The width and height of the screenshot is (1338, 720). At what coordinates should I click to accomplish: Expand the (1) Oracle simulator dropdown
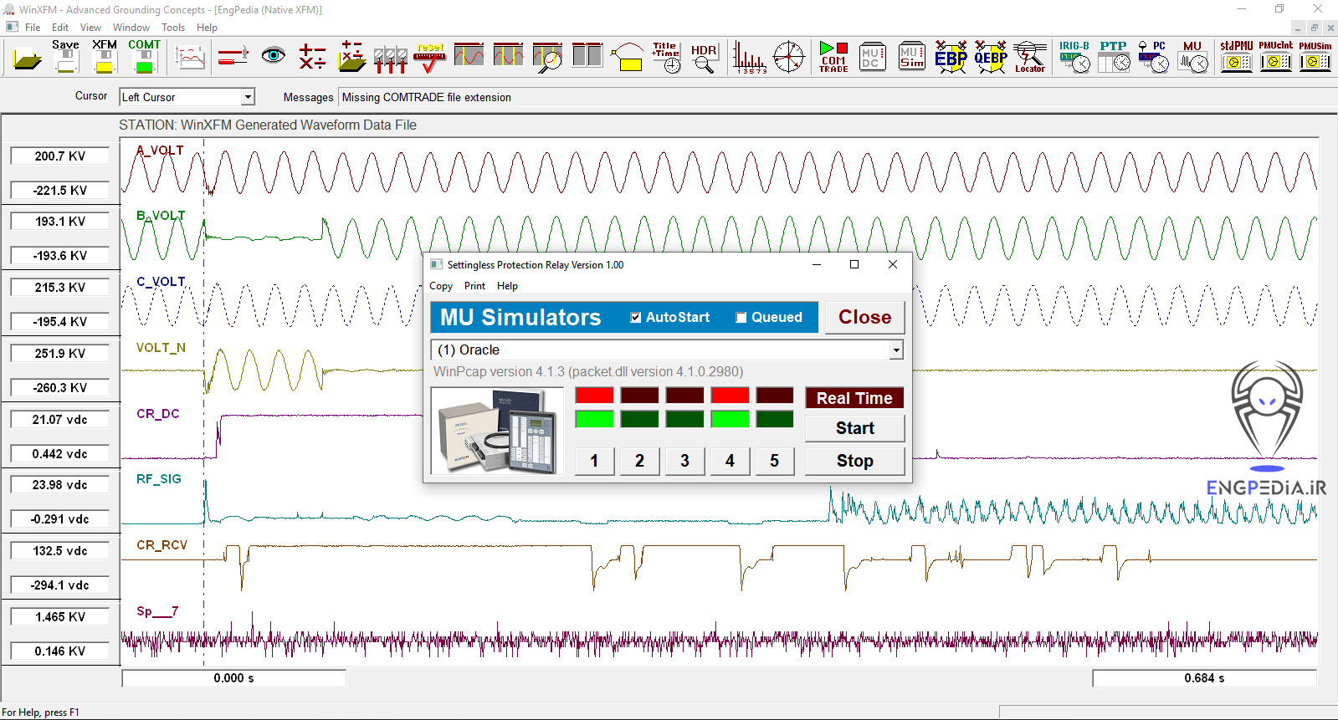point(896,350)
